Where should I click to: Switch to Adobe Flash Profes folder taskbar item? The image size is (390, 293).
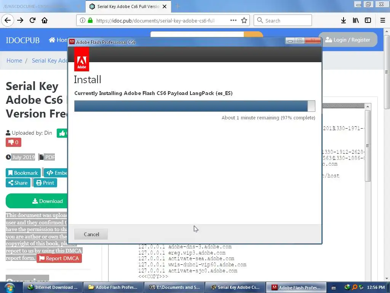113,287
